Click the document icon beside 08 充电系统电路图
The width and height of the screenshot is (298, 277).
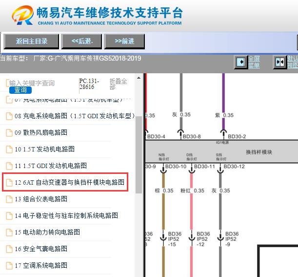[9, 116]
